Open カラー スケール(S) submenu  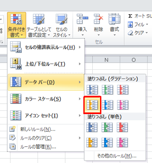(x=46, y=99)
